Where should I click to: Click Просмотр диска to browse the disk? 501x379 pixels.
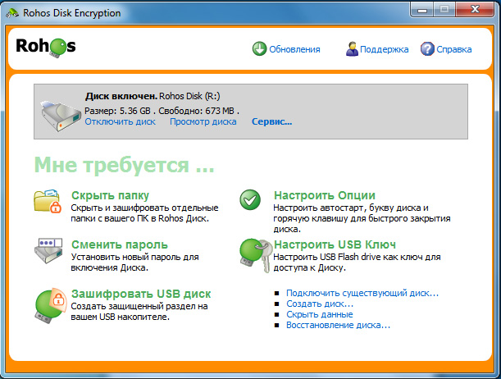tap(203, 121)
